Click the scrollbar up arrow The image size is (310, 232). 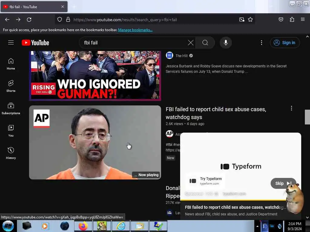(307, 37)
